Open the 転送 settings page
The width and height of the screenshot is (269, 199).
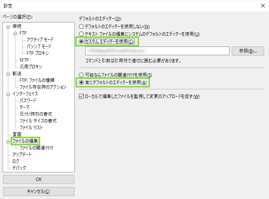tap(17, 74)
